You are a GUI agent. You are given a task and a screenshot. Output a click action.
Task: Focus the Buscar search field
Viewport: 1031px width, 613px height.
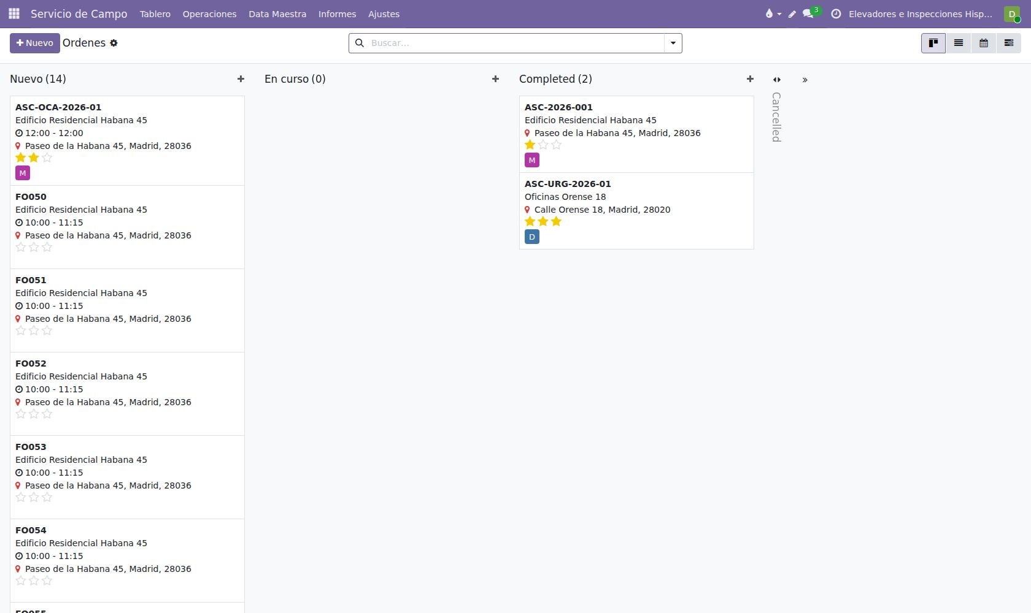(515, 43)
